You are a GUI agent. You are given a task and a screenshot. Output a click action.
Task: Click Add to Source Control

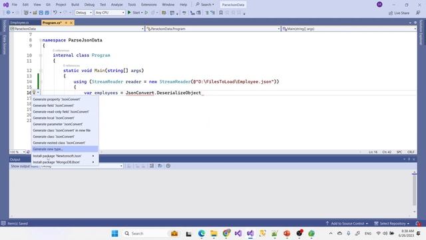pos(347,223)
